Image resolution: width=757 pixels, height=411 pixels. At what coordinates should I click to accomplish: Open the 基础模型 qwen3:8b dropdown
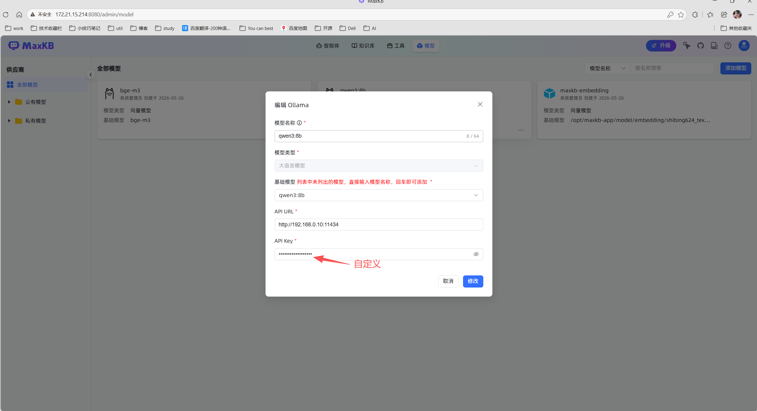(379, 195)
